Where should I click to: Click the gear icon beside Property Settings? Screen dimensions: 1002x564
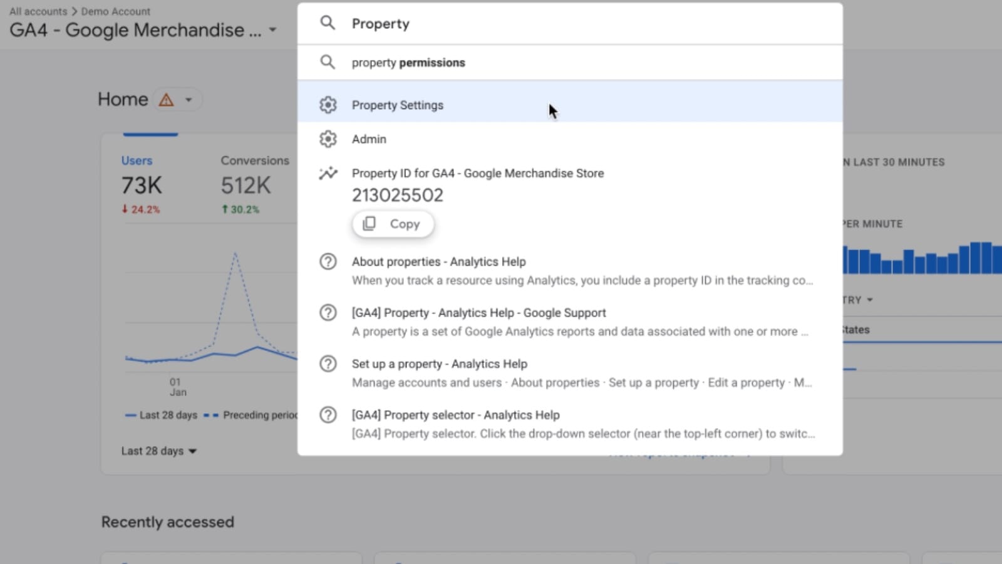tap(328, 105)
